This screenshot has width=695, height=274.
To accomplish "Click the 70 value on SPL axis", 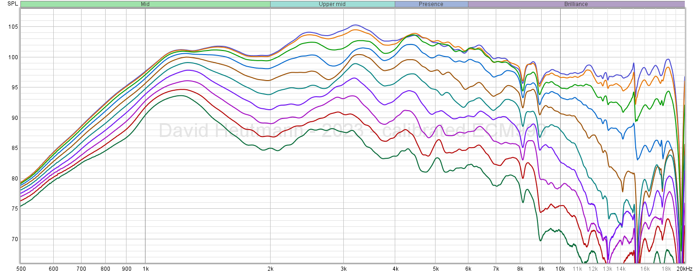I will pos(13,239).
